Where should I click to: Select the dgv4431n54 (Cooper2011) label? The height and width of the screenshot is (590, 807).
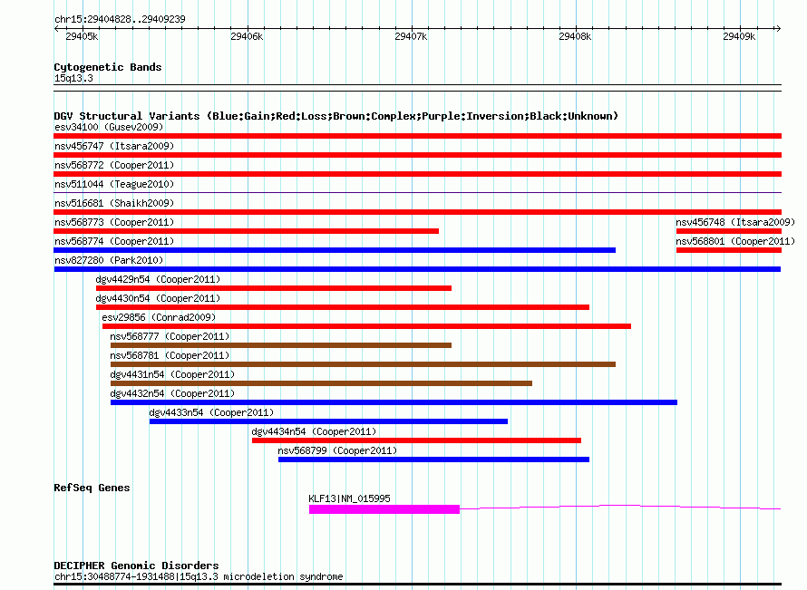click(172, 374)
